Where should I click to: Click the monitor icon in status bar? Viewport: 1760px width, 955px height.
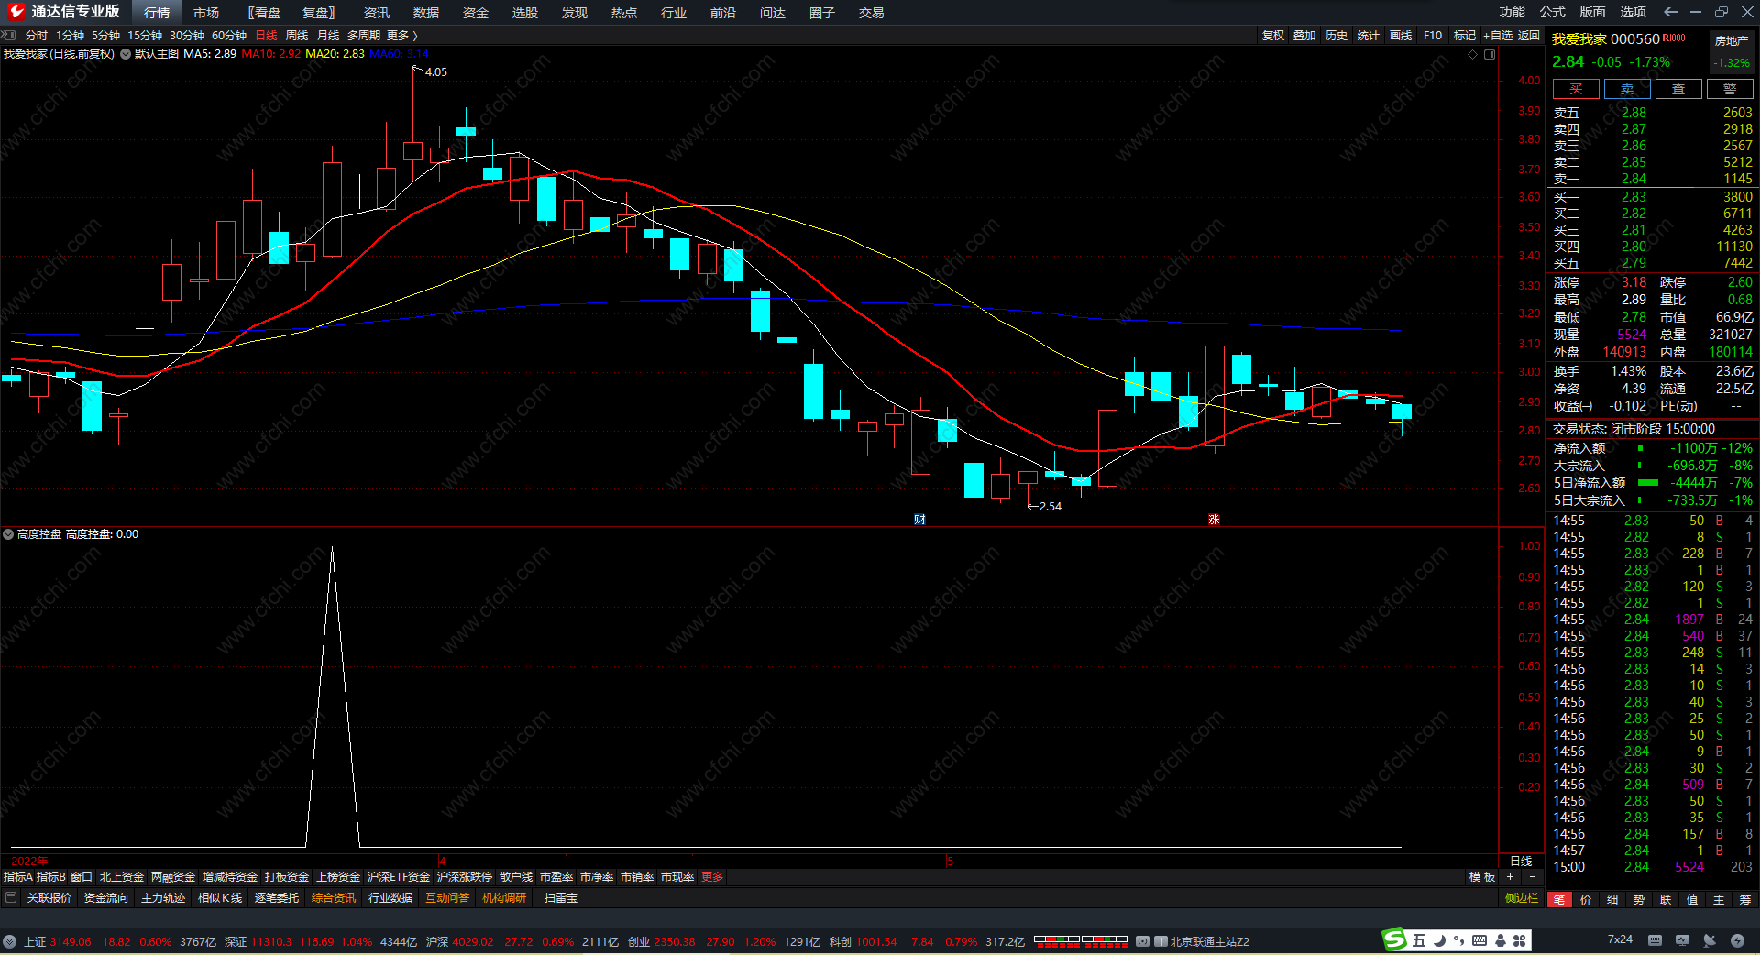1682,940
